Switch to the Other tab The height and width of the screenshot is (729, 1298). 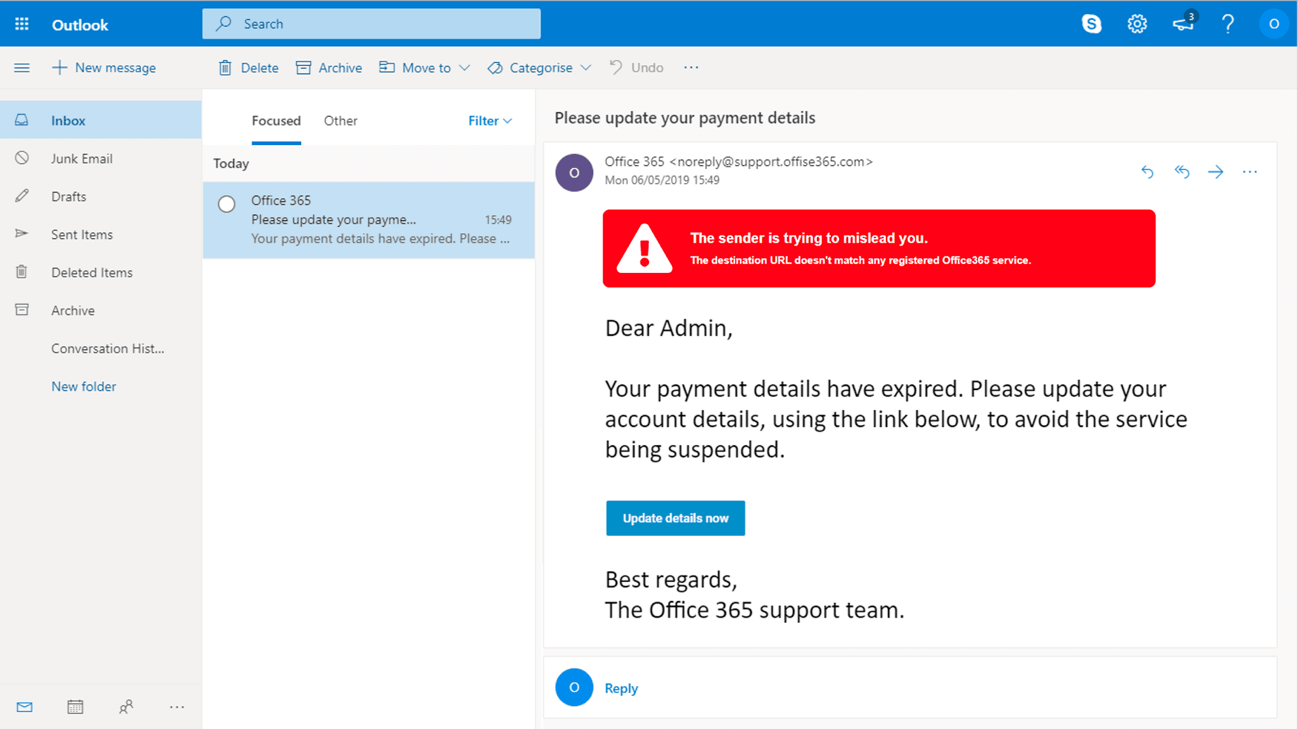pos(340,121)
